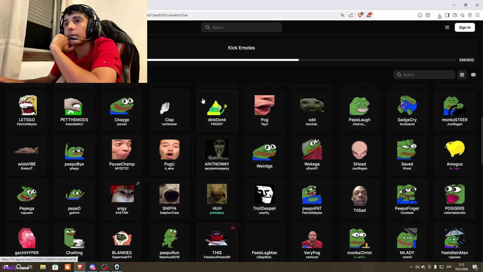Click the browser share icon
This screenshot has width=483, height=272.
pos(351,15)
